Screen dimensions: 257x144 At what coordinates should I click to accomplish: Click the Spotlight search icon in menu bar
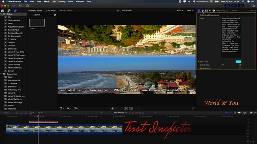coord(243,2)
